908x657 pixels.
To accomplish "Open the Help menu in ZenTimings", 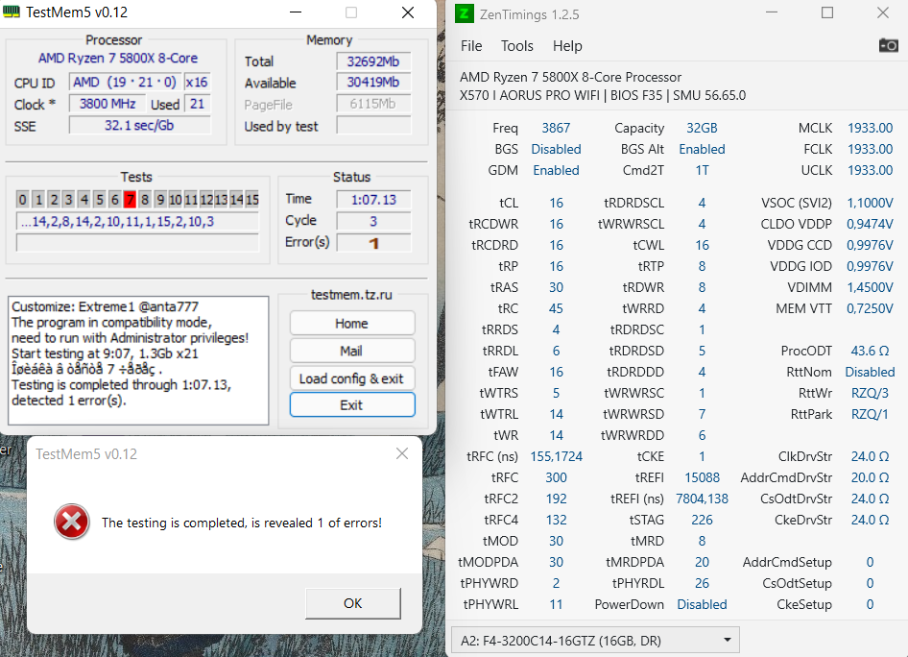I will 567,45.
